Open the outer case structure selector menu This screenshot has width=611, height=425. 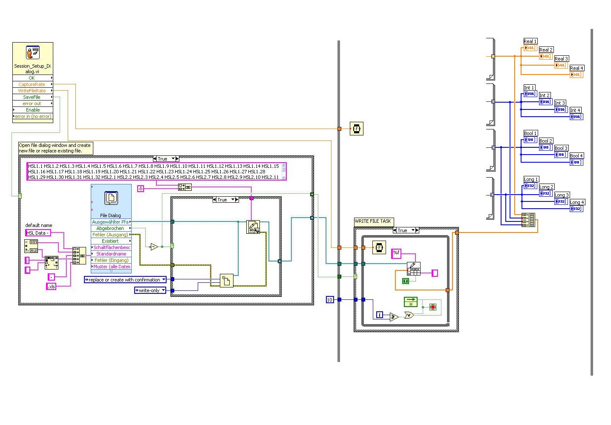tap(173, 159)
